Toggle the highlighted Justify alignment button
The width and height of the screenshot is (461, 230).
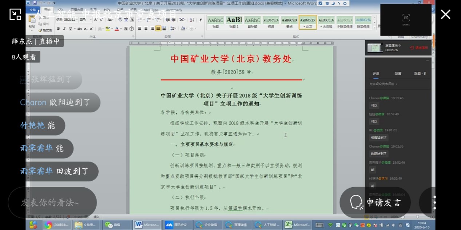point(158,28)
